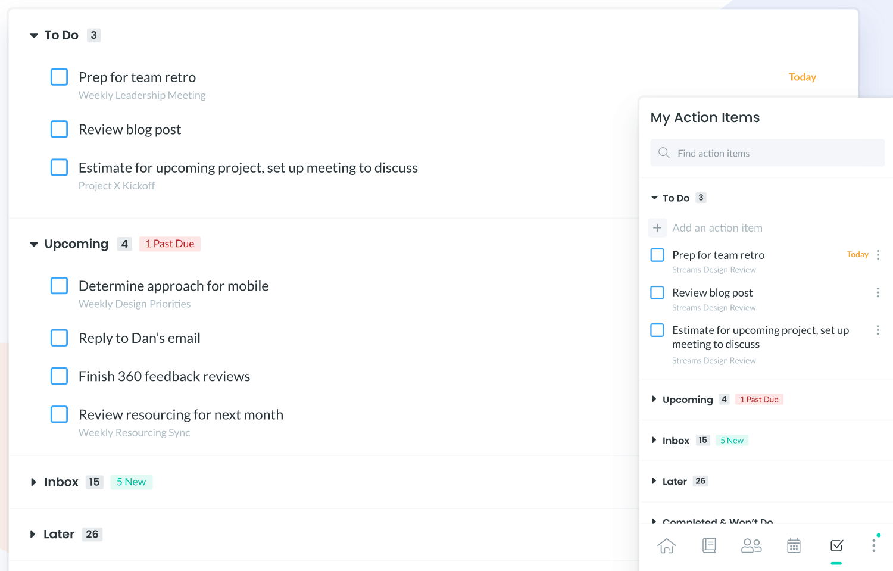Check off Reply to Dan's email
Screen dimensions: 893x571
[x=59, y=338]
